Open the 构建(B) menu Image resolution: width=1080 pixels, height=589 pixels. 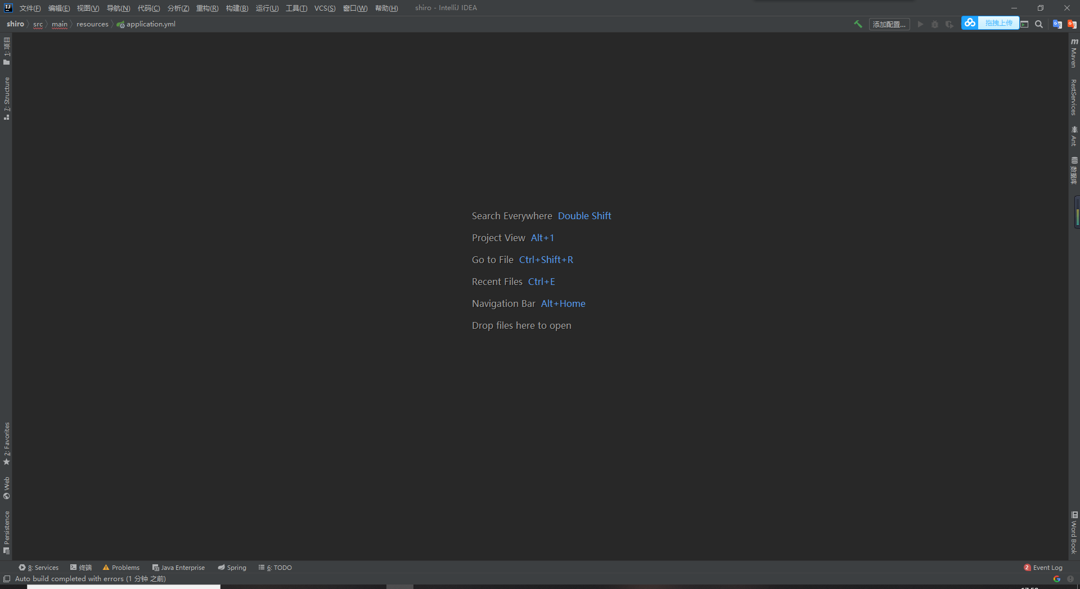237,8
